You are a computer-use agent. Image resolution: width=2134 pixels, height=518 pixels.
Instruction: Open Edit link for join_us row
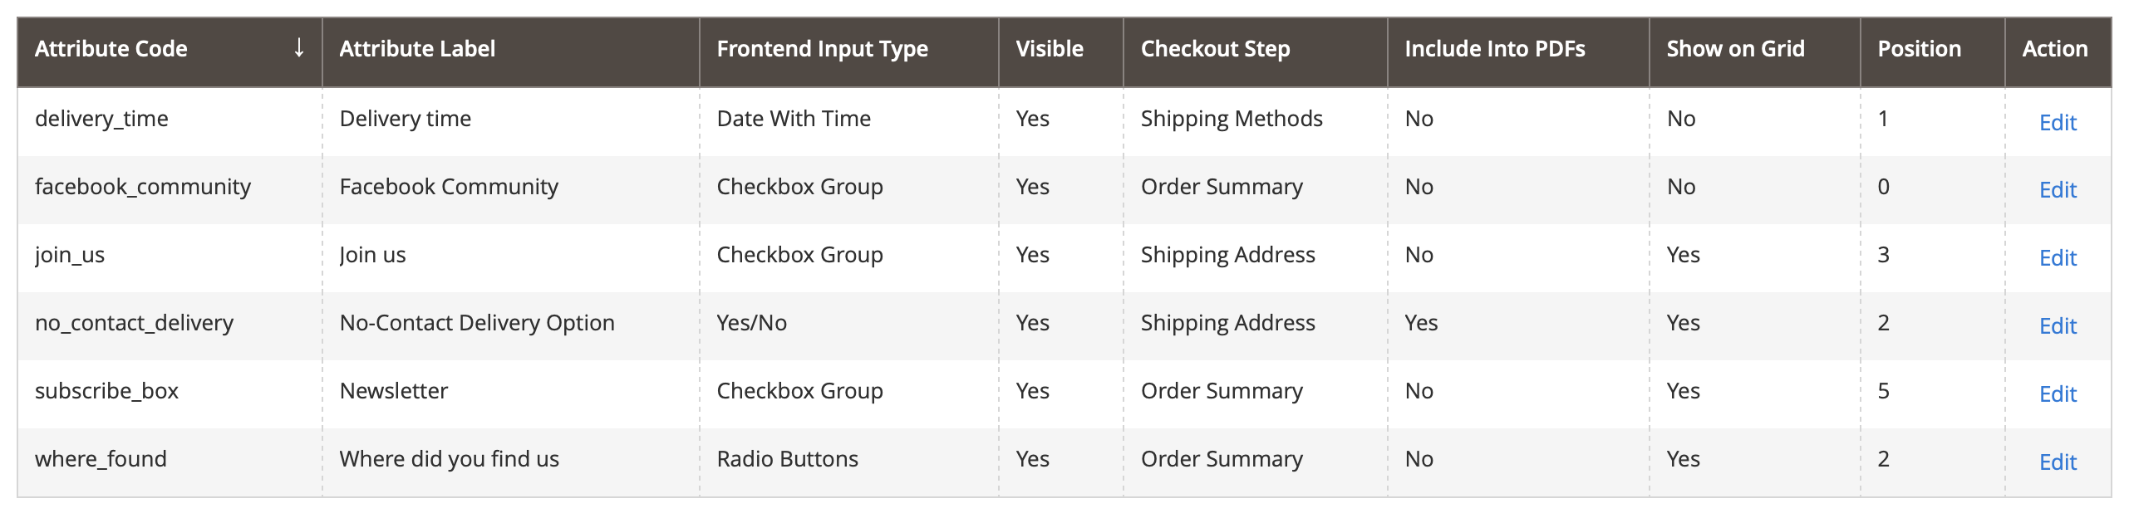pos(2058,258)
